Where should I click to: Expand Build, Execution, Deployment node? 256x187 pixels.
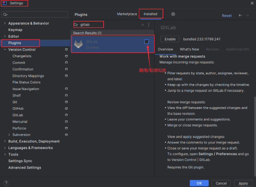click(x=5, y=141)
